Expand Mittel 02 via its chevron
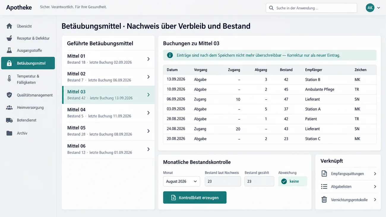 click(x=148, y=77)
